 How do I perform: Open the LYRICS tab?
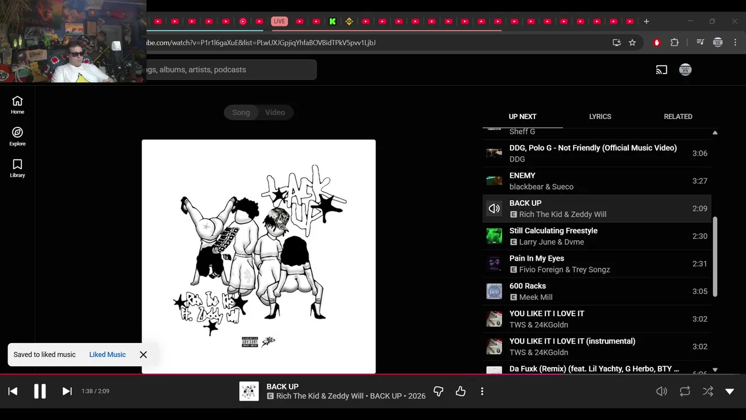pos(600,117)
